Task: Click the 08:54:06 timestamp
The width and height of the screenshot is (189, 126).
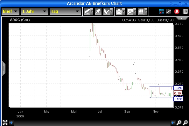Action: pyautogui.click(x=129, y=20)
